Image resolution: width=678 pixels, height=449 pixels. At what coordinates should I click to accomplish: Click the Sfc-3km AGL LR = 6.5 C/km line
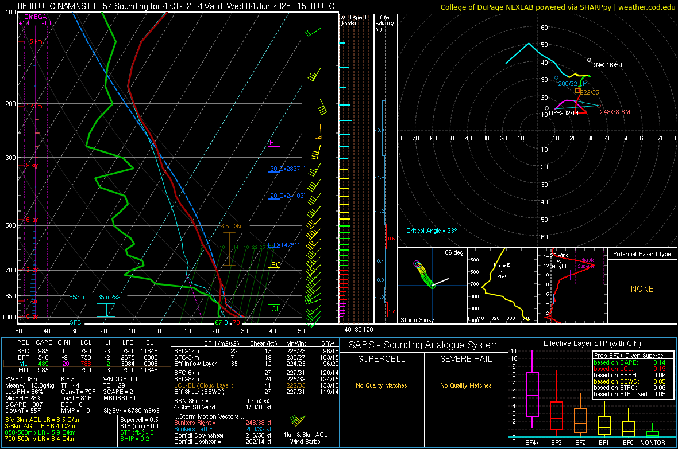point(43,420)
